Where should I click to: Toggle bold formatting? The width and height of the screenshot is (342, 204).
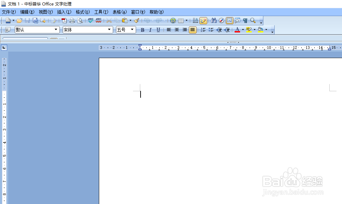tap(142, 30)
